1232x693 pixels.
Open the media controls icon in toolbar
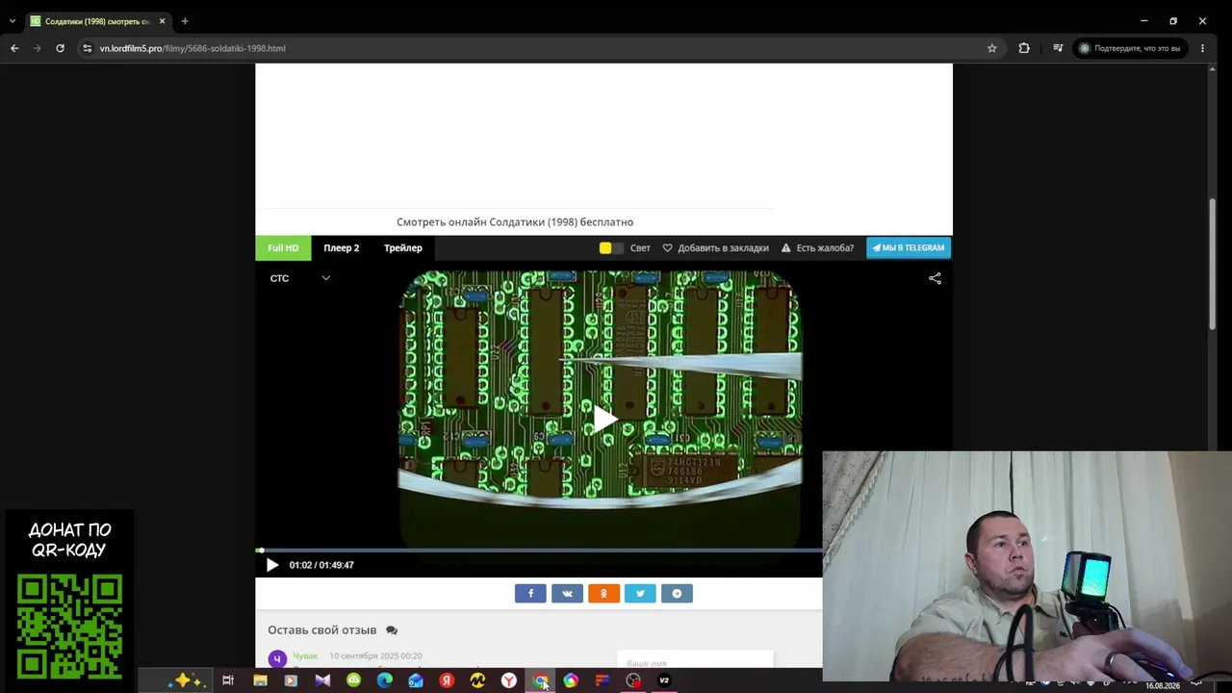point(1058,48)
